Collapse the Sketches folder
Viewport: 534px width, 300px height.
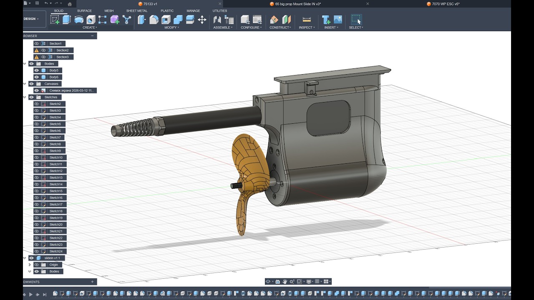[25, 97]
